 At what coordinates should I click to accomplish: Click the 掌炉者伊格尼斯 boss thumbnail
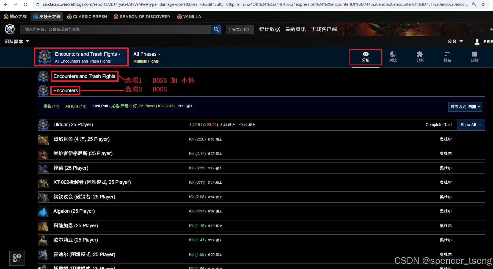(43, 154)
